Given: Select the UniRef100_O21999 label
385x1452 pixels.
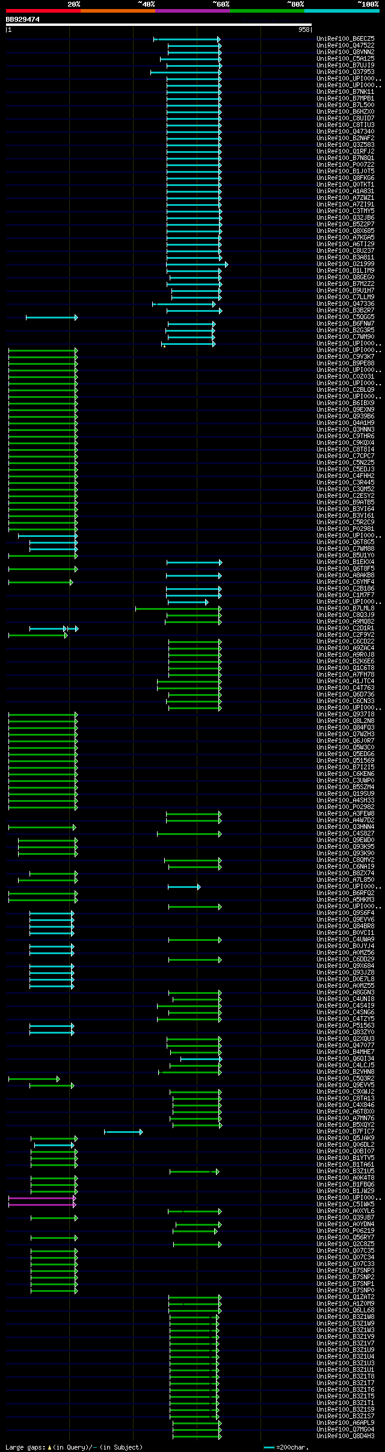Looking at the screenshot, I should tap(345, 264).
